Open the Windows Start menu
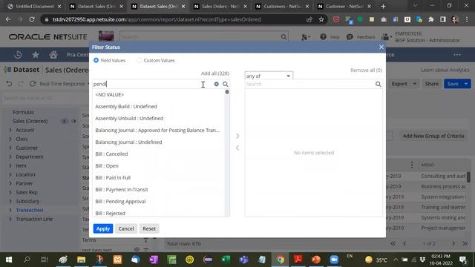The width and height of the screenshot is (475, 267). pos(9,260)
